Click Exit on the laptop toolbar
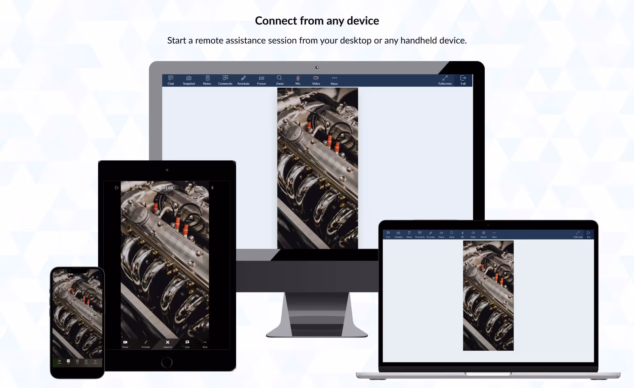 coord(588,235)
